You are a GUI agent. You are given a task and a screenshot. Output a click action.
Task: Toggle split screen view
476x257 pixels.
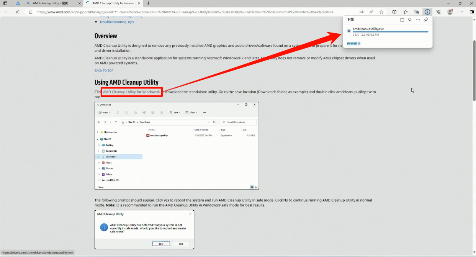click(x=394, y=12)
